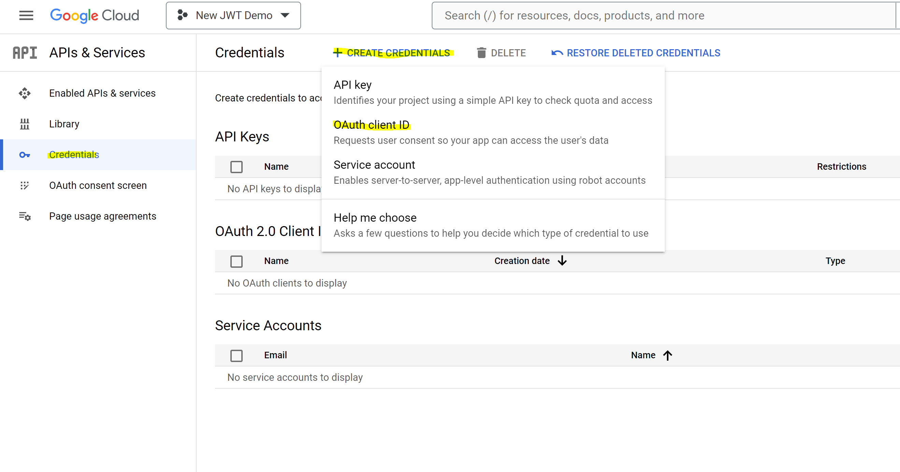Select OAuth client ID from menu
Screen dimensions: 900x472
coord(371,125)
